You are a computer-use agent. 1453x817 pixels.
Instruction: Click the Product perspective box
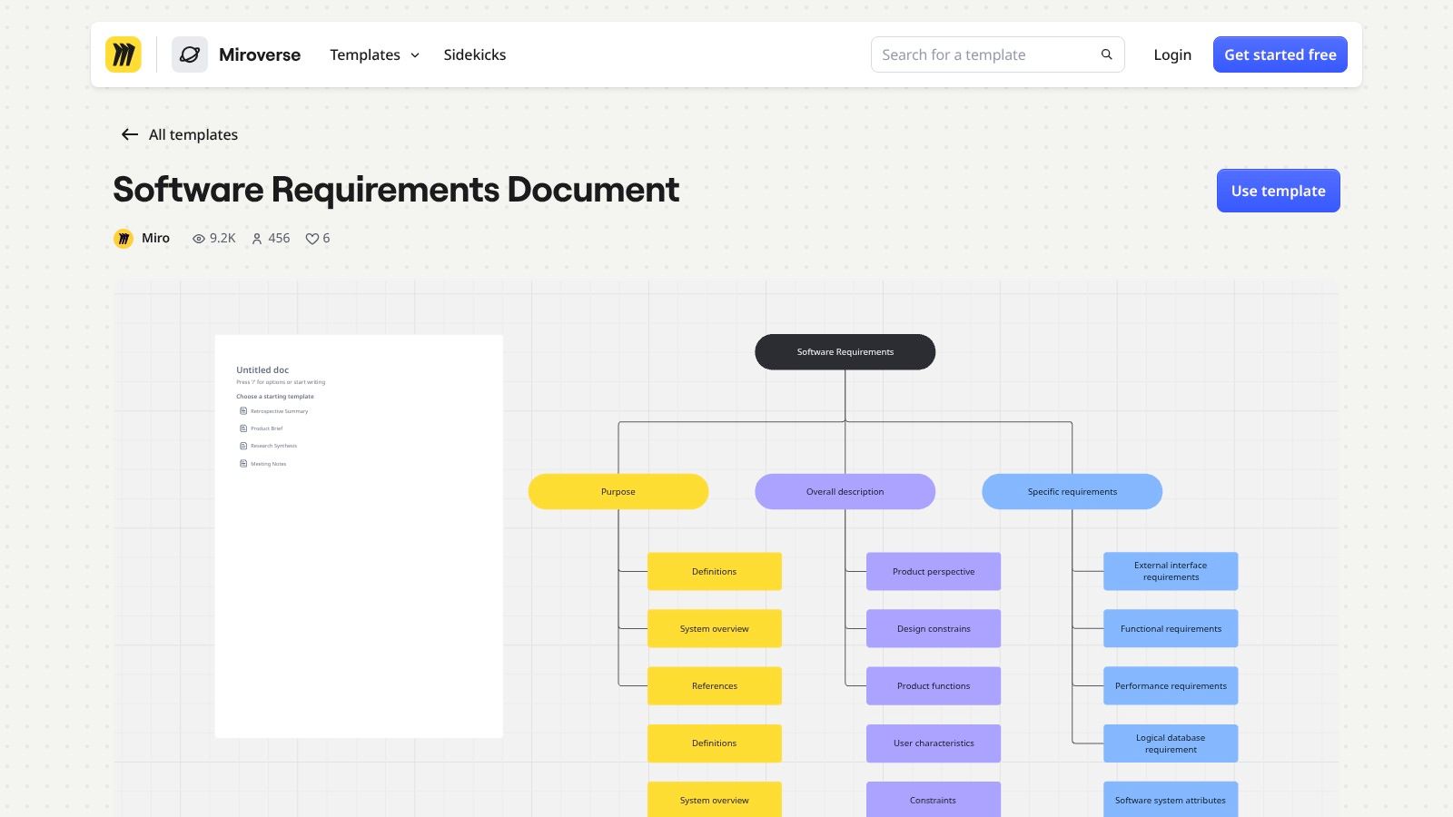pyautogui.click(x=934, y=572)
